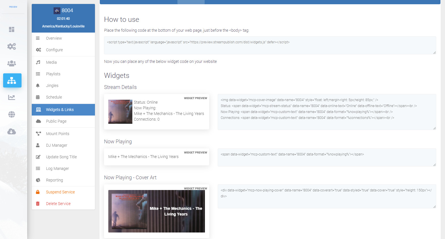Select the highlighted network sitemap icon

coord(12,80)
